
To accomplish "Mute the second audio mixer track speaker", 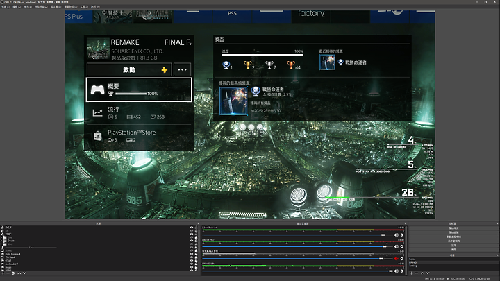I will [x=396, y=246].
